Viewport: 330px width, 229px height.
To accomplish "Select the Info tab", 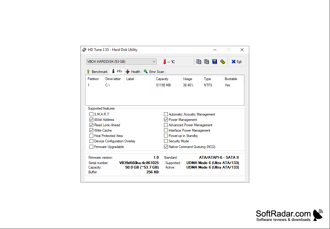I will pos(117,71).
